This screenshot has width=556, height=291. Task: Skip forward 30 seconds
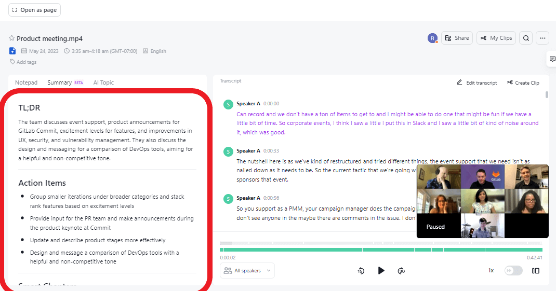pos(401,271)
